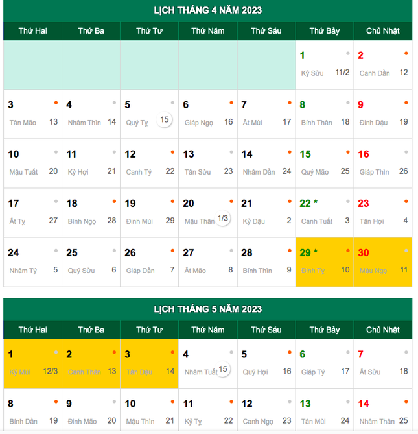Click the 'LỊCH THÁNG 4 NĂM 2023' header
This screenshot has width=418, height=434.
(207, 10)
